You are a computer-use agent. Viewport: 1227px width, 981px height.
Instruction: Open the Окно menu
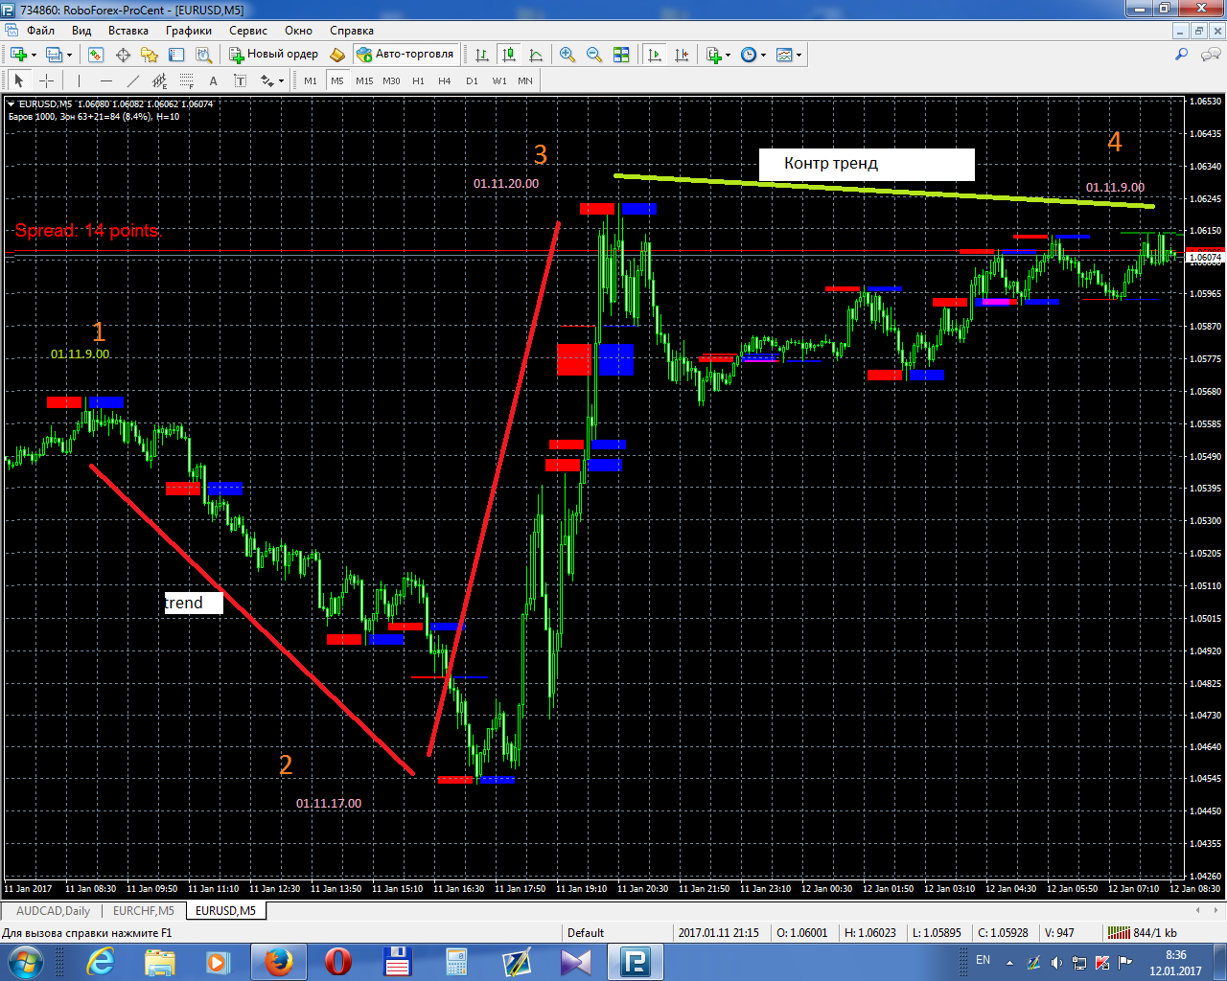click(298, 31)
